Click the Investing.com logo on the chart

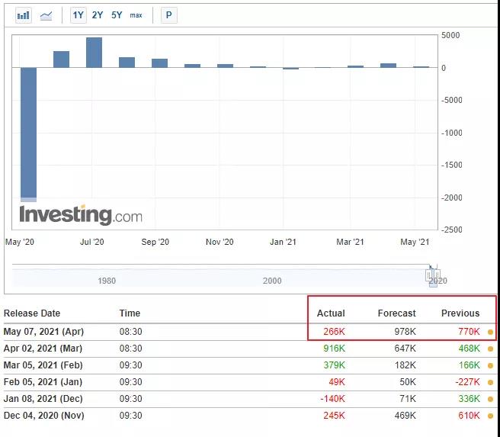pyautogui.click(x=81, y=215)
